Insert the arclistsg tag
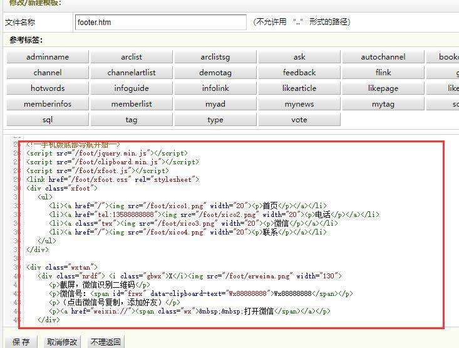The image size is (459, 348). [215, 57]
